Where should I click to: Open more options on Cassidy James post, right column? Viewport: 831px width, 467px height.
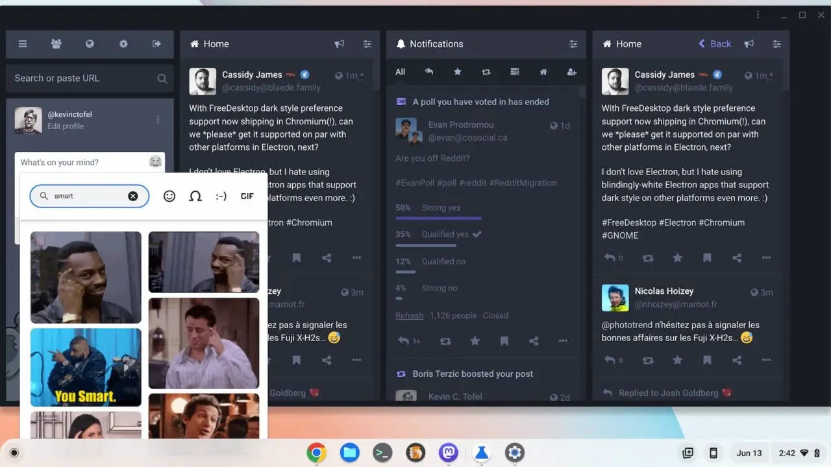[x=766, y=257]
